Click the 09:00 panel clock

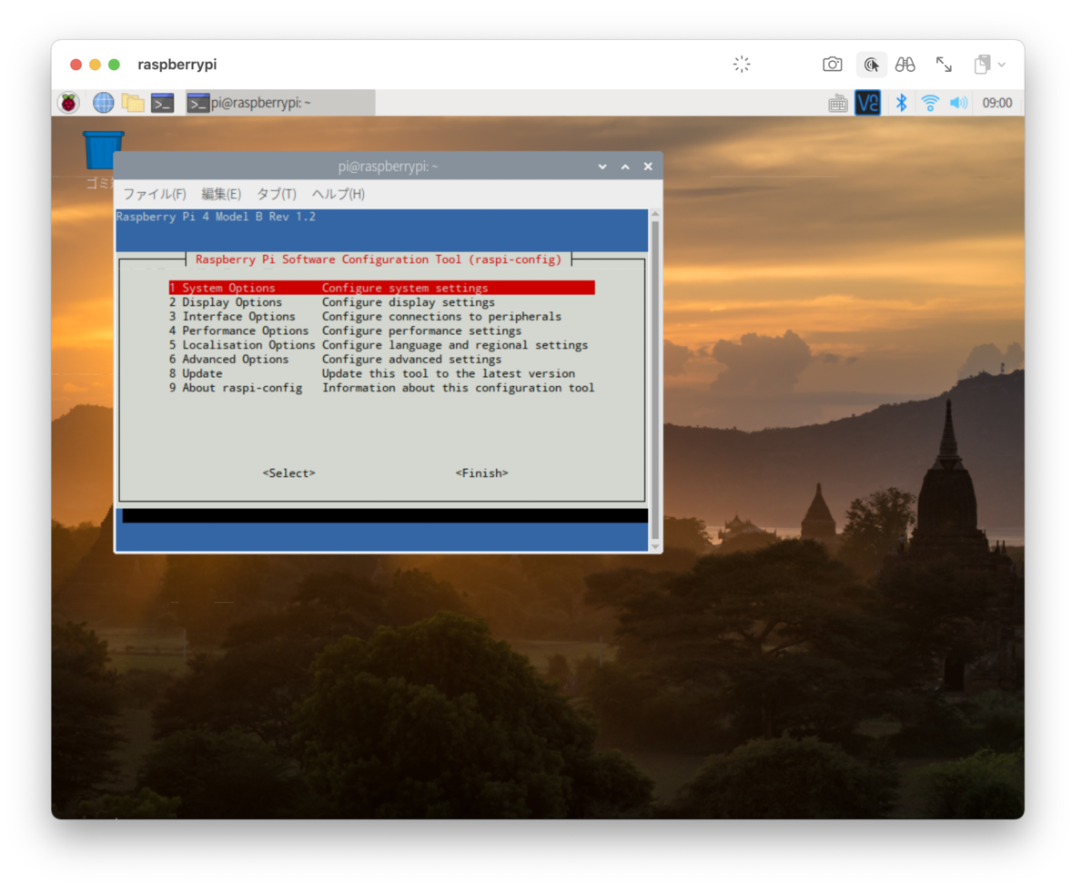pos(997,103)
